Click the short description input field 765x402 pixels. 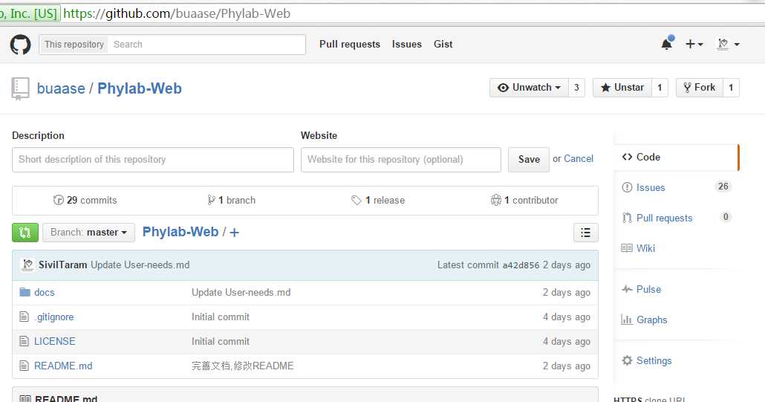(153, 160)
